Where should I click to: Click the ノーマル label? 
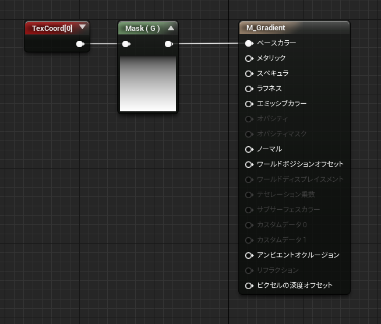(270, 149)
